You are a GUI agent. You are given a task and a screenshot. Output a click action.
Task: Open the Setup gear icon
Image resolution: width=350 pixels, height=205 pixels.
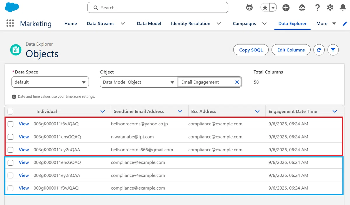point(330,8)
